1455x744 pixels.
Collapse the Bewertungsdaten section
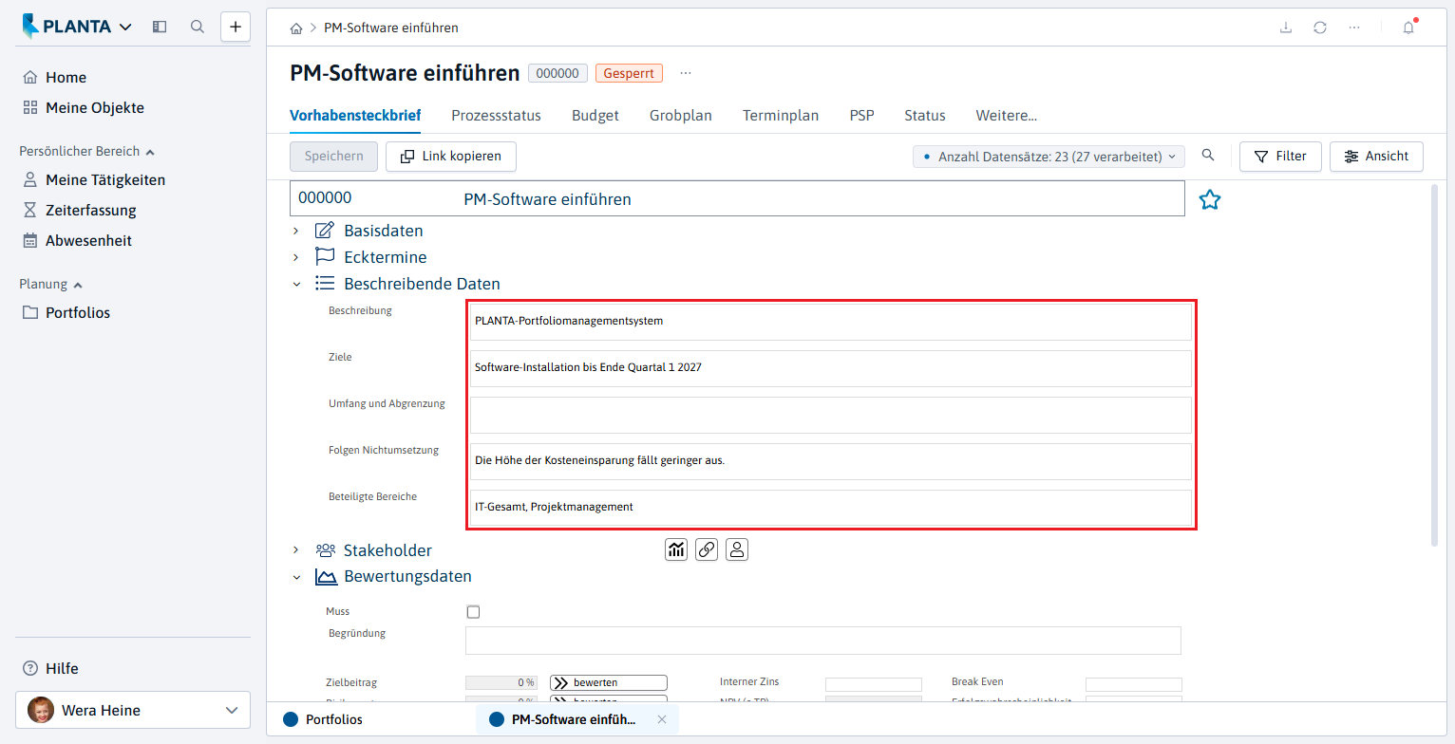pos(296,576)
